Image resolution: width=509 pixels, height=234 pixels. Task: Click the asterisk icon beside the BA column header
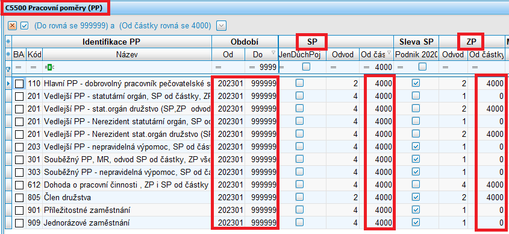(x=8, y=55)
